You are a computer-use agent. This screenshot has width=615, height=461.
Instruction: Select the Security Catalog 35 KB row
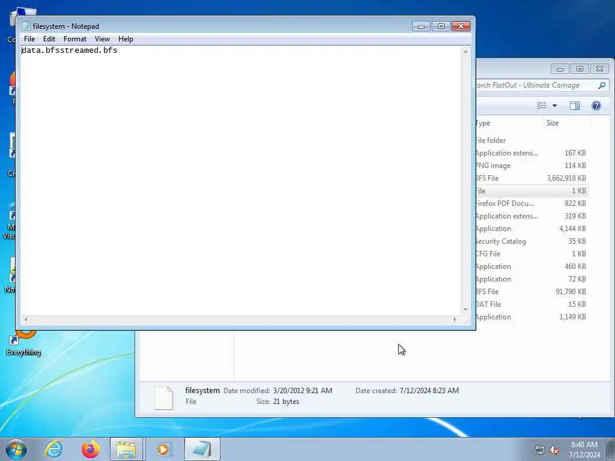[x=532, y=241]
